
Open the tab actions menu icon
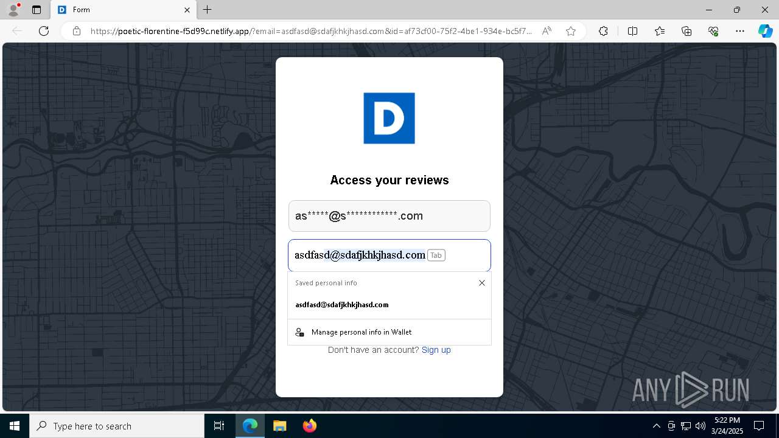[37, 10]
